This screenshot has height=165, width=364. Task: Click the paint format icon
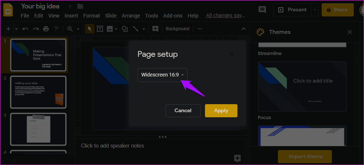click(57, 29)
